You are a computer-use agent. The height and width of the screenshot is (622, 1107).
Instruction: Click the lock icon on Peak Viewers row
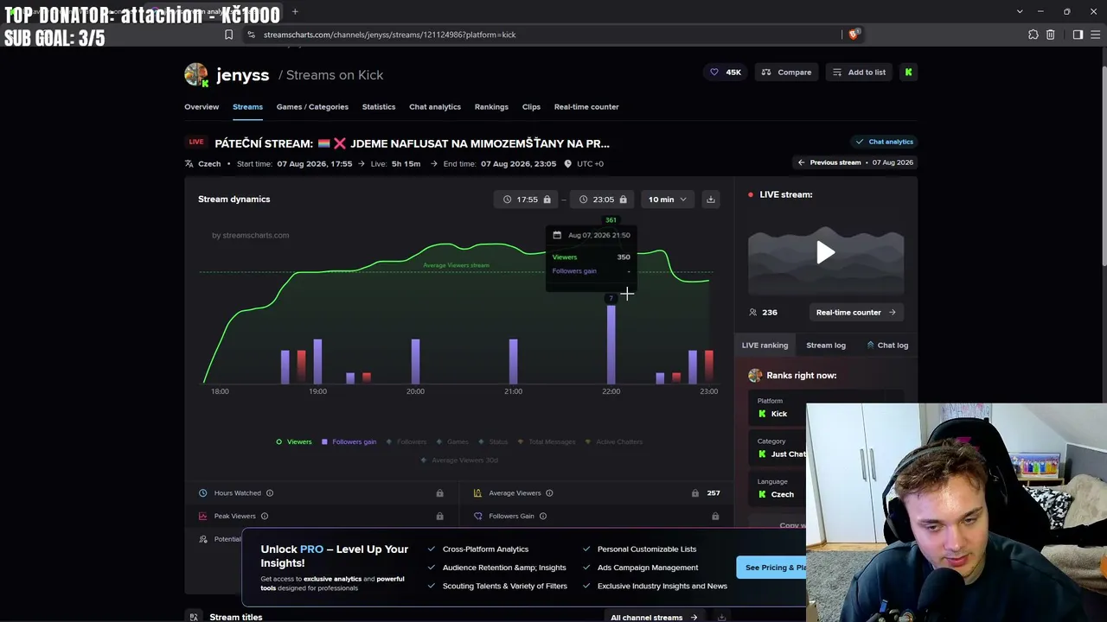click(x=439, y=517)
